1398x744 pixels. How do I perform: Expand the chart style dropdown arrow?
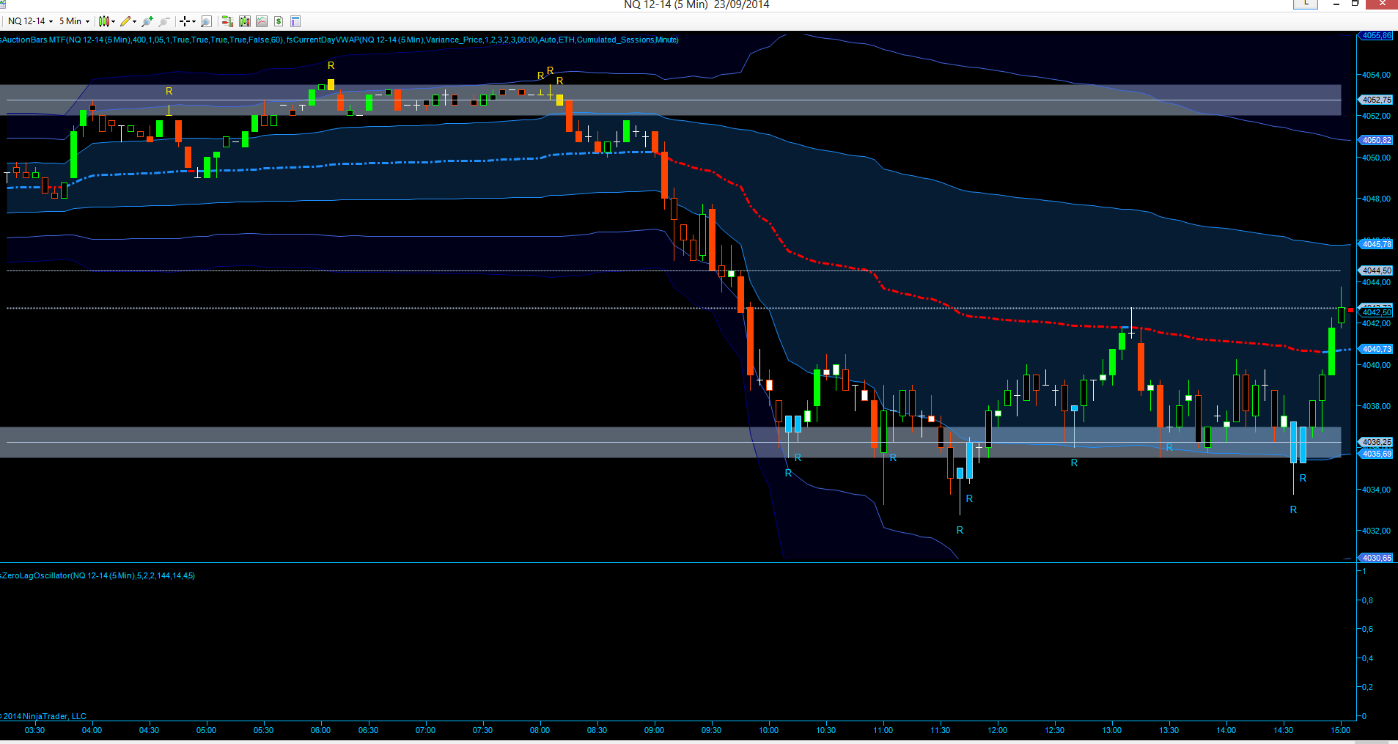point(113,22)
